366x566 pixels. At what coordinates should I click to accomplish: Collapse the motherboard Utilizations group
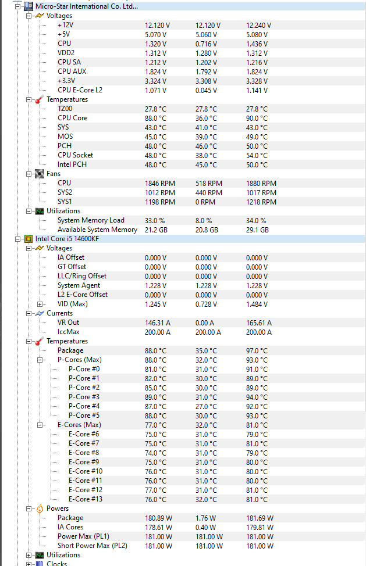29,211
